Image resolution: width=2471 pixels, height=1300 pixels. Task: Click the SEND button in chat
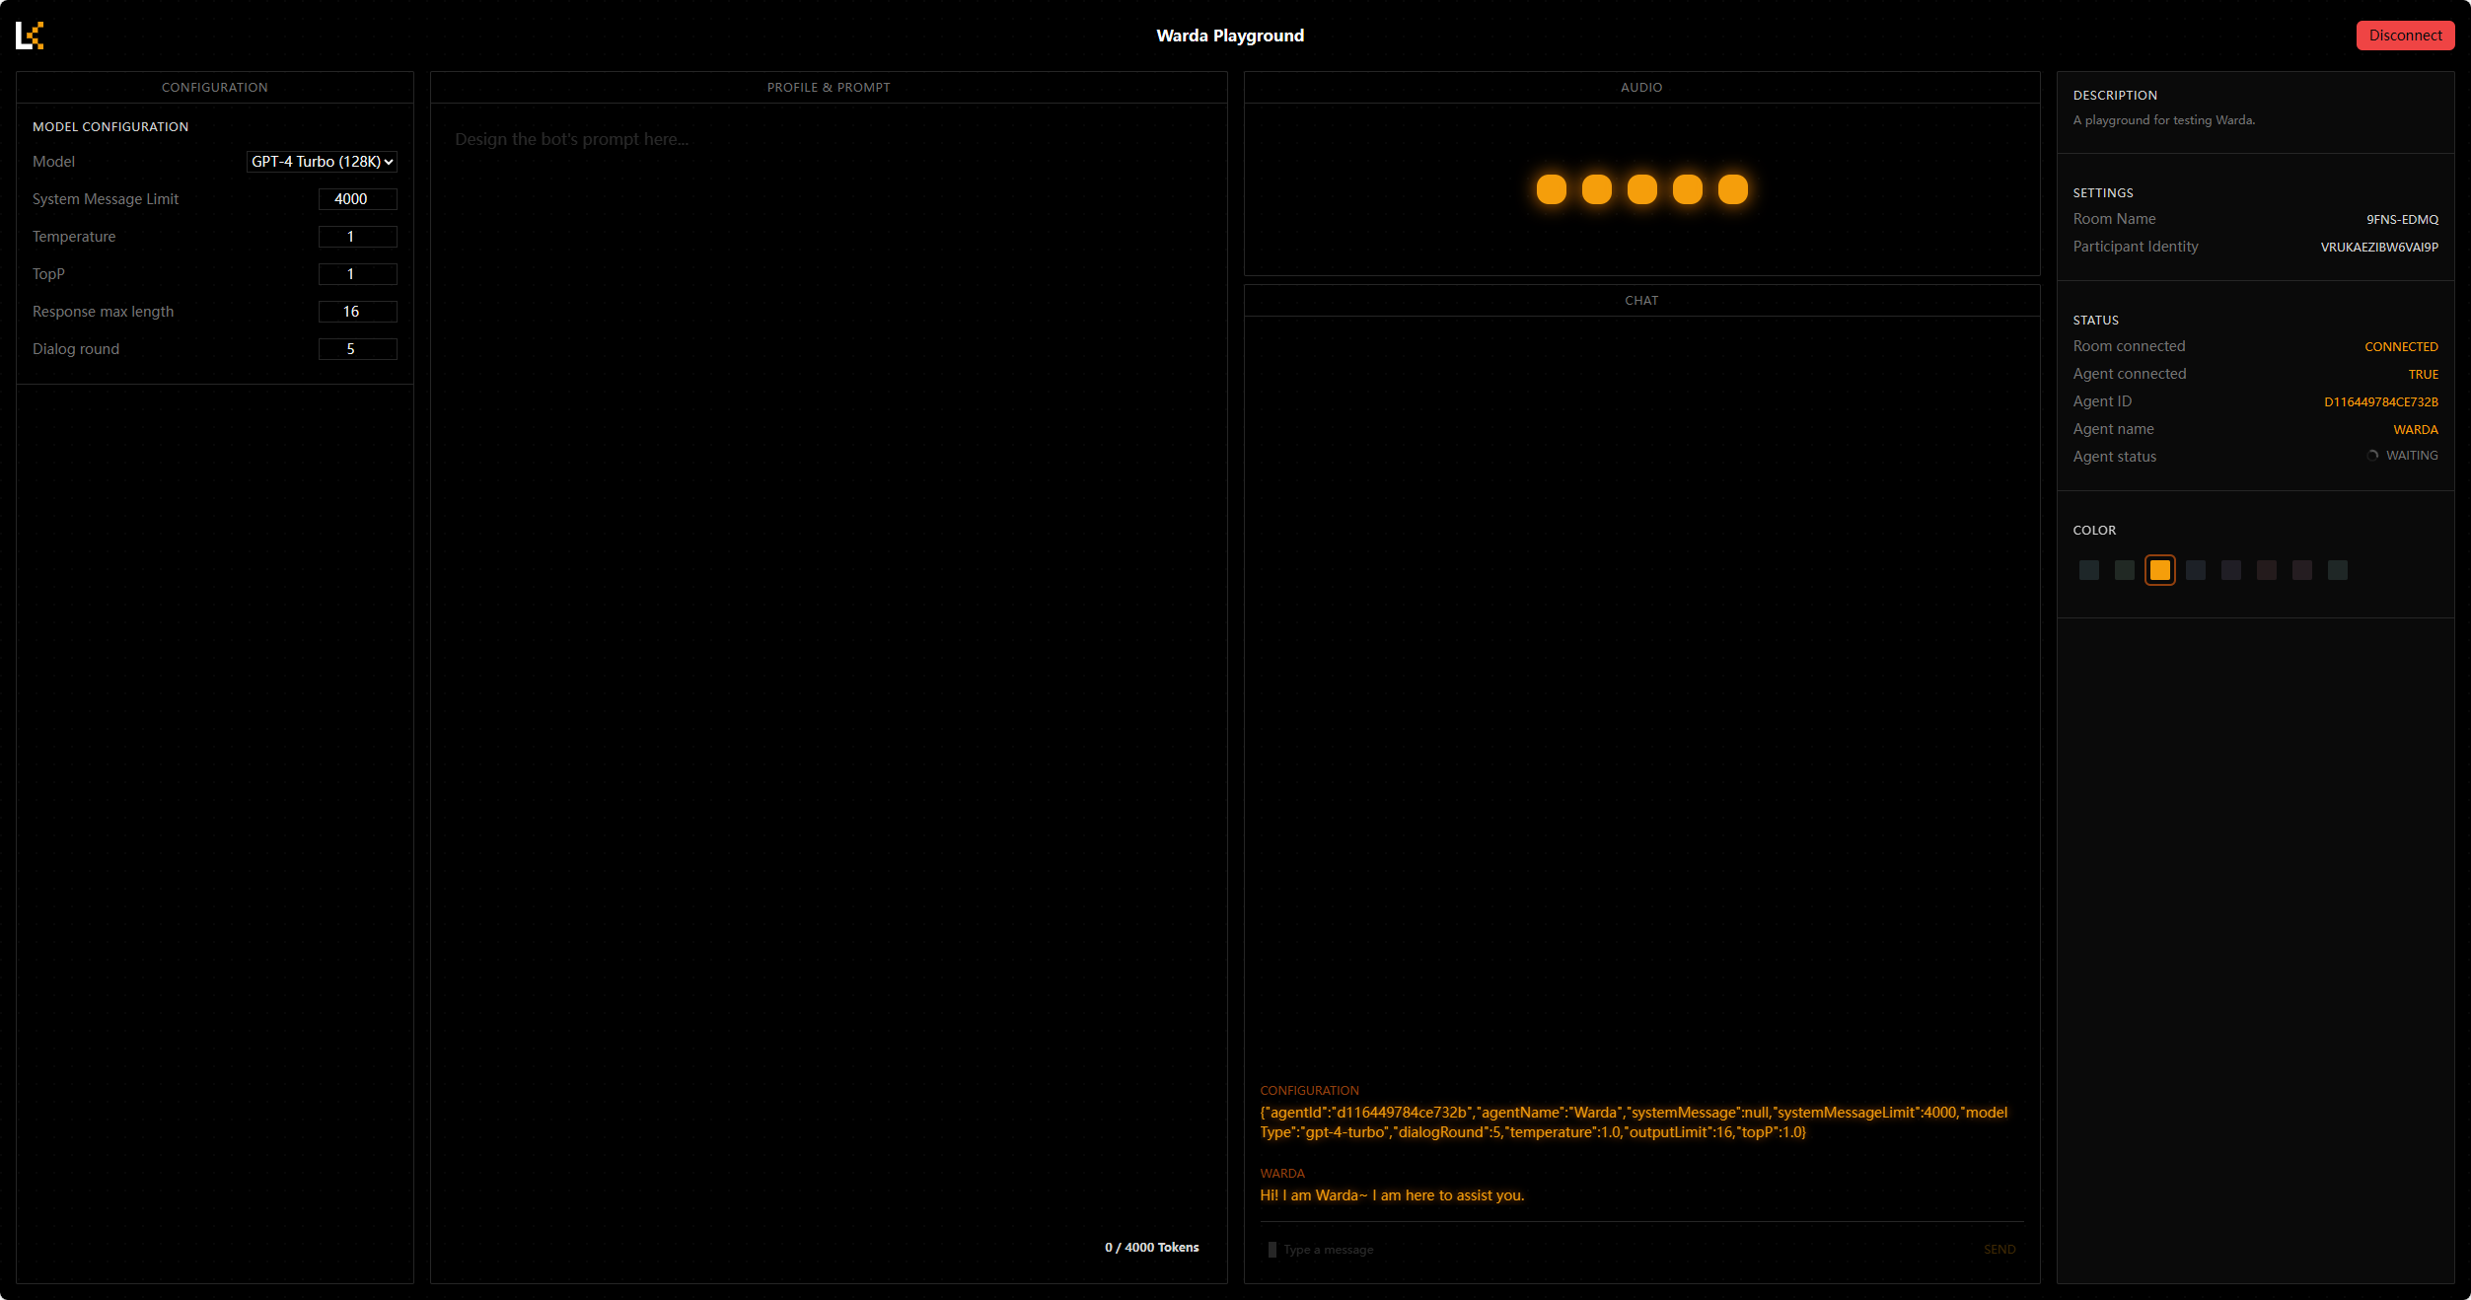[x=1999, y=1250]
